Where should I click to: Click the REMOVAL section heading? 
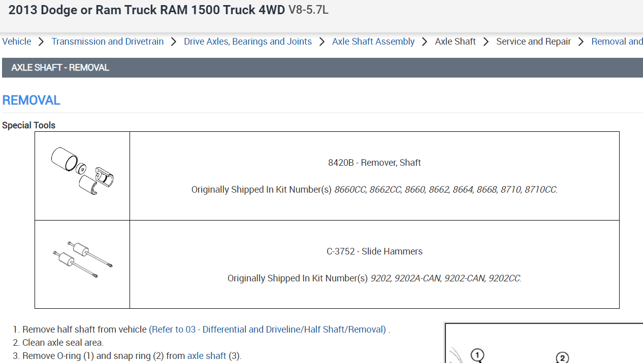31,100
